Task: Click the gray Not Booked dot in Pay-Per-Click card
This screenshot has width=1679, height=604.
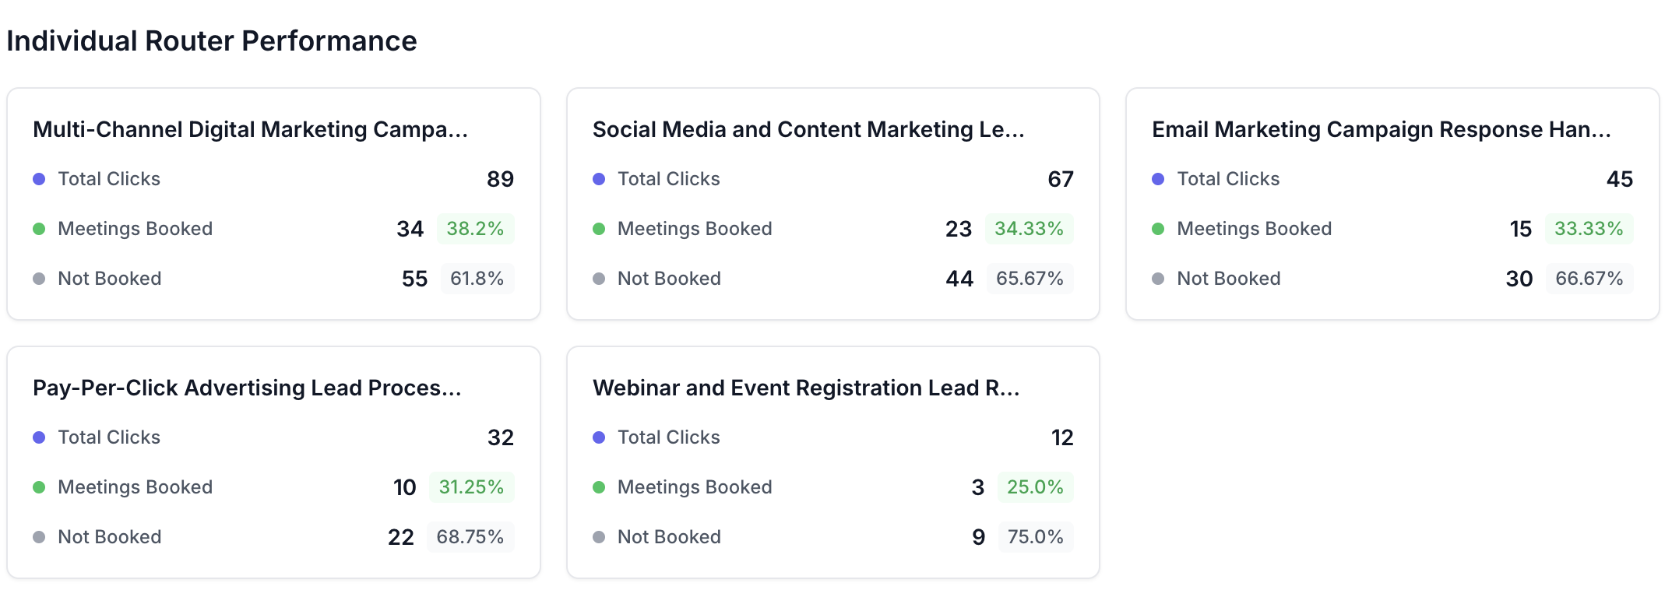Action: coord(39,537)
